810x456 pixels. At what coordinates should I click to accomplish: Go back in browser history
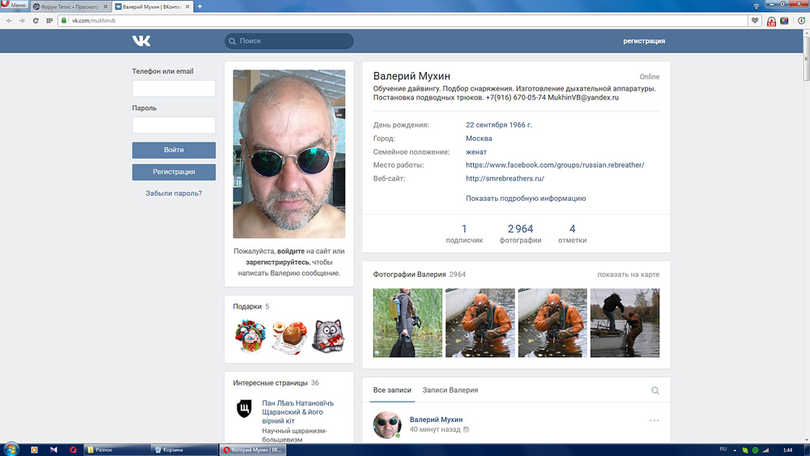9,21
